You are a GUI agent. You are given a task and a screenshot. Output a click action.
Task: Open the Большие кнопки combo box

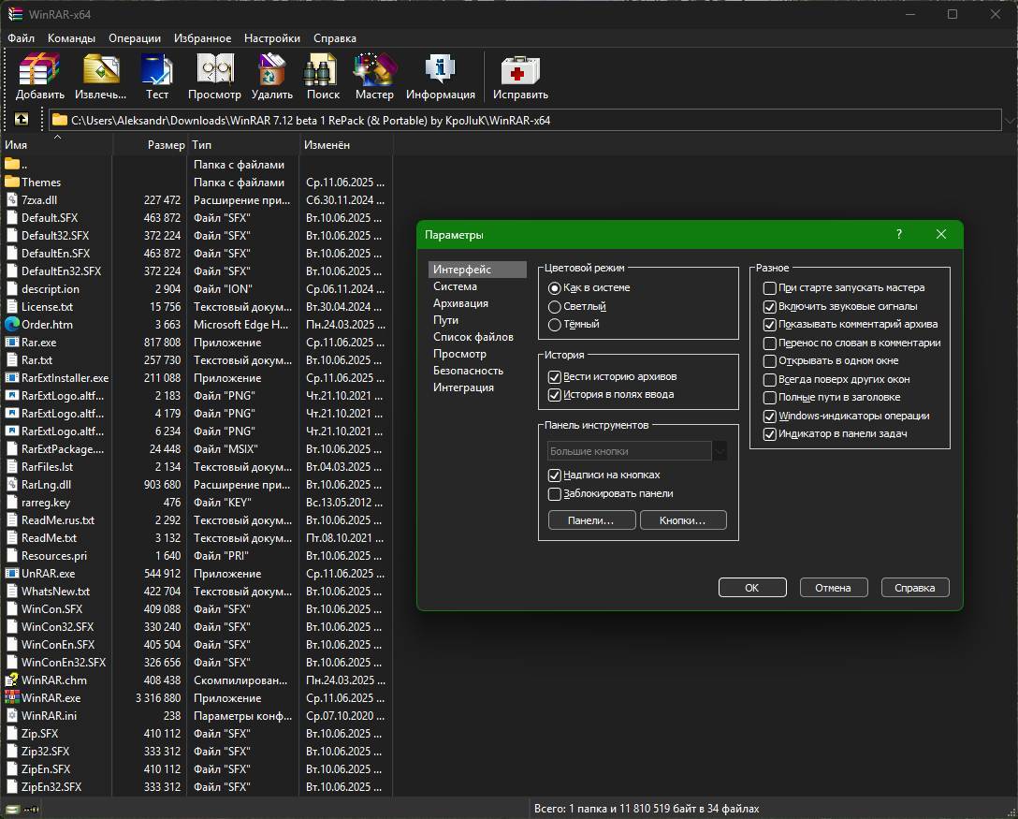[x=637, y=451]
